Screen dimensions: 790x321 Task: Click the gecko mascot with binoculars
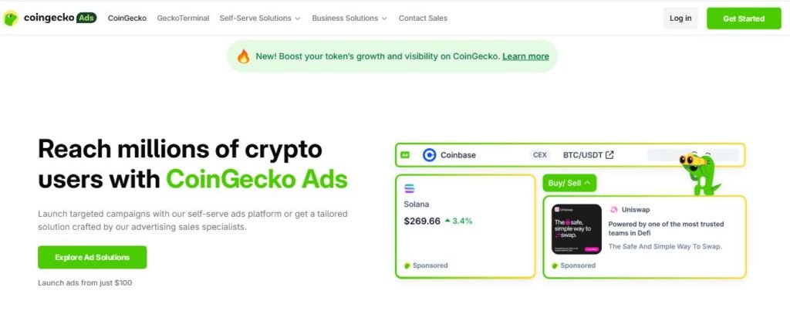697,172
